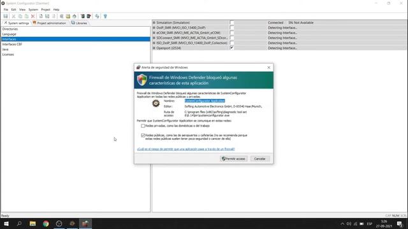
Task: Click the Cut scissors toolbar icon
Action: (x=13, y=16)
